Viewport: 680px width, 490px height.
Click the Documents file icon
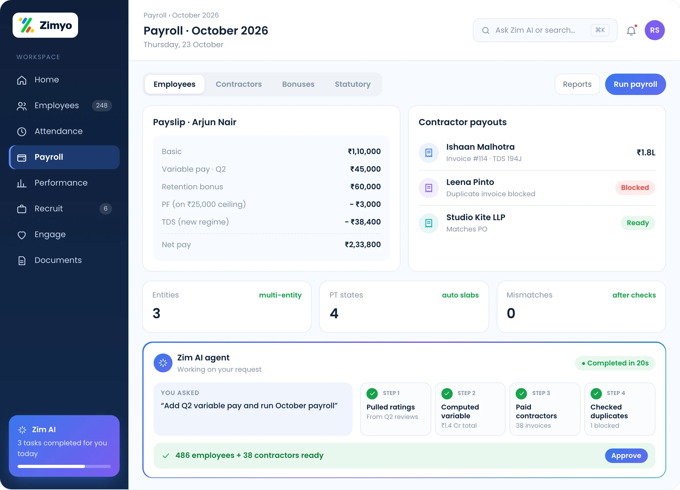[22, 260]
